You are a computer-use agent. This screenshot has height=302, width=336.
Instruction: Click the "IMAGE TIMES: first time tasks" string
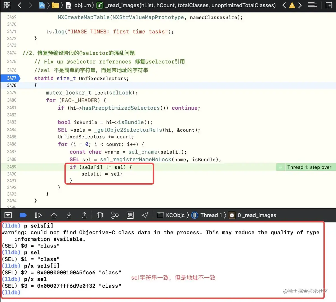[118, 32]
